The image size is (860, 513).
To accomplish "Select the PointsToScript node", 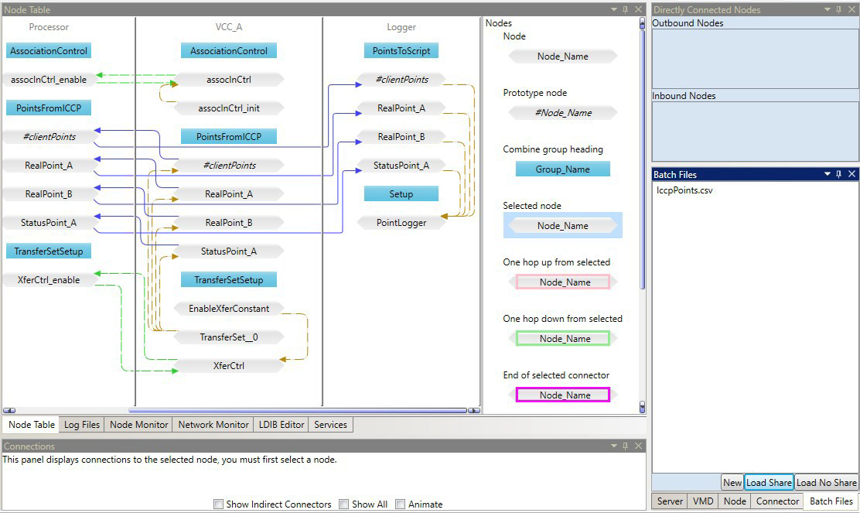I will click(x=401, y=50).
